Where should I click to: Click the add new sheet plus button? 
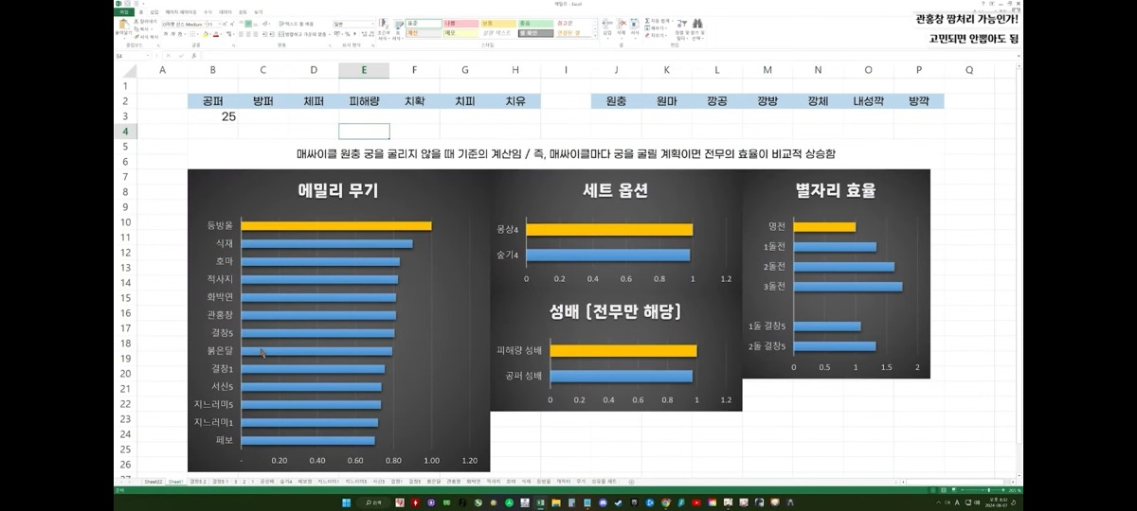(632, 482)
